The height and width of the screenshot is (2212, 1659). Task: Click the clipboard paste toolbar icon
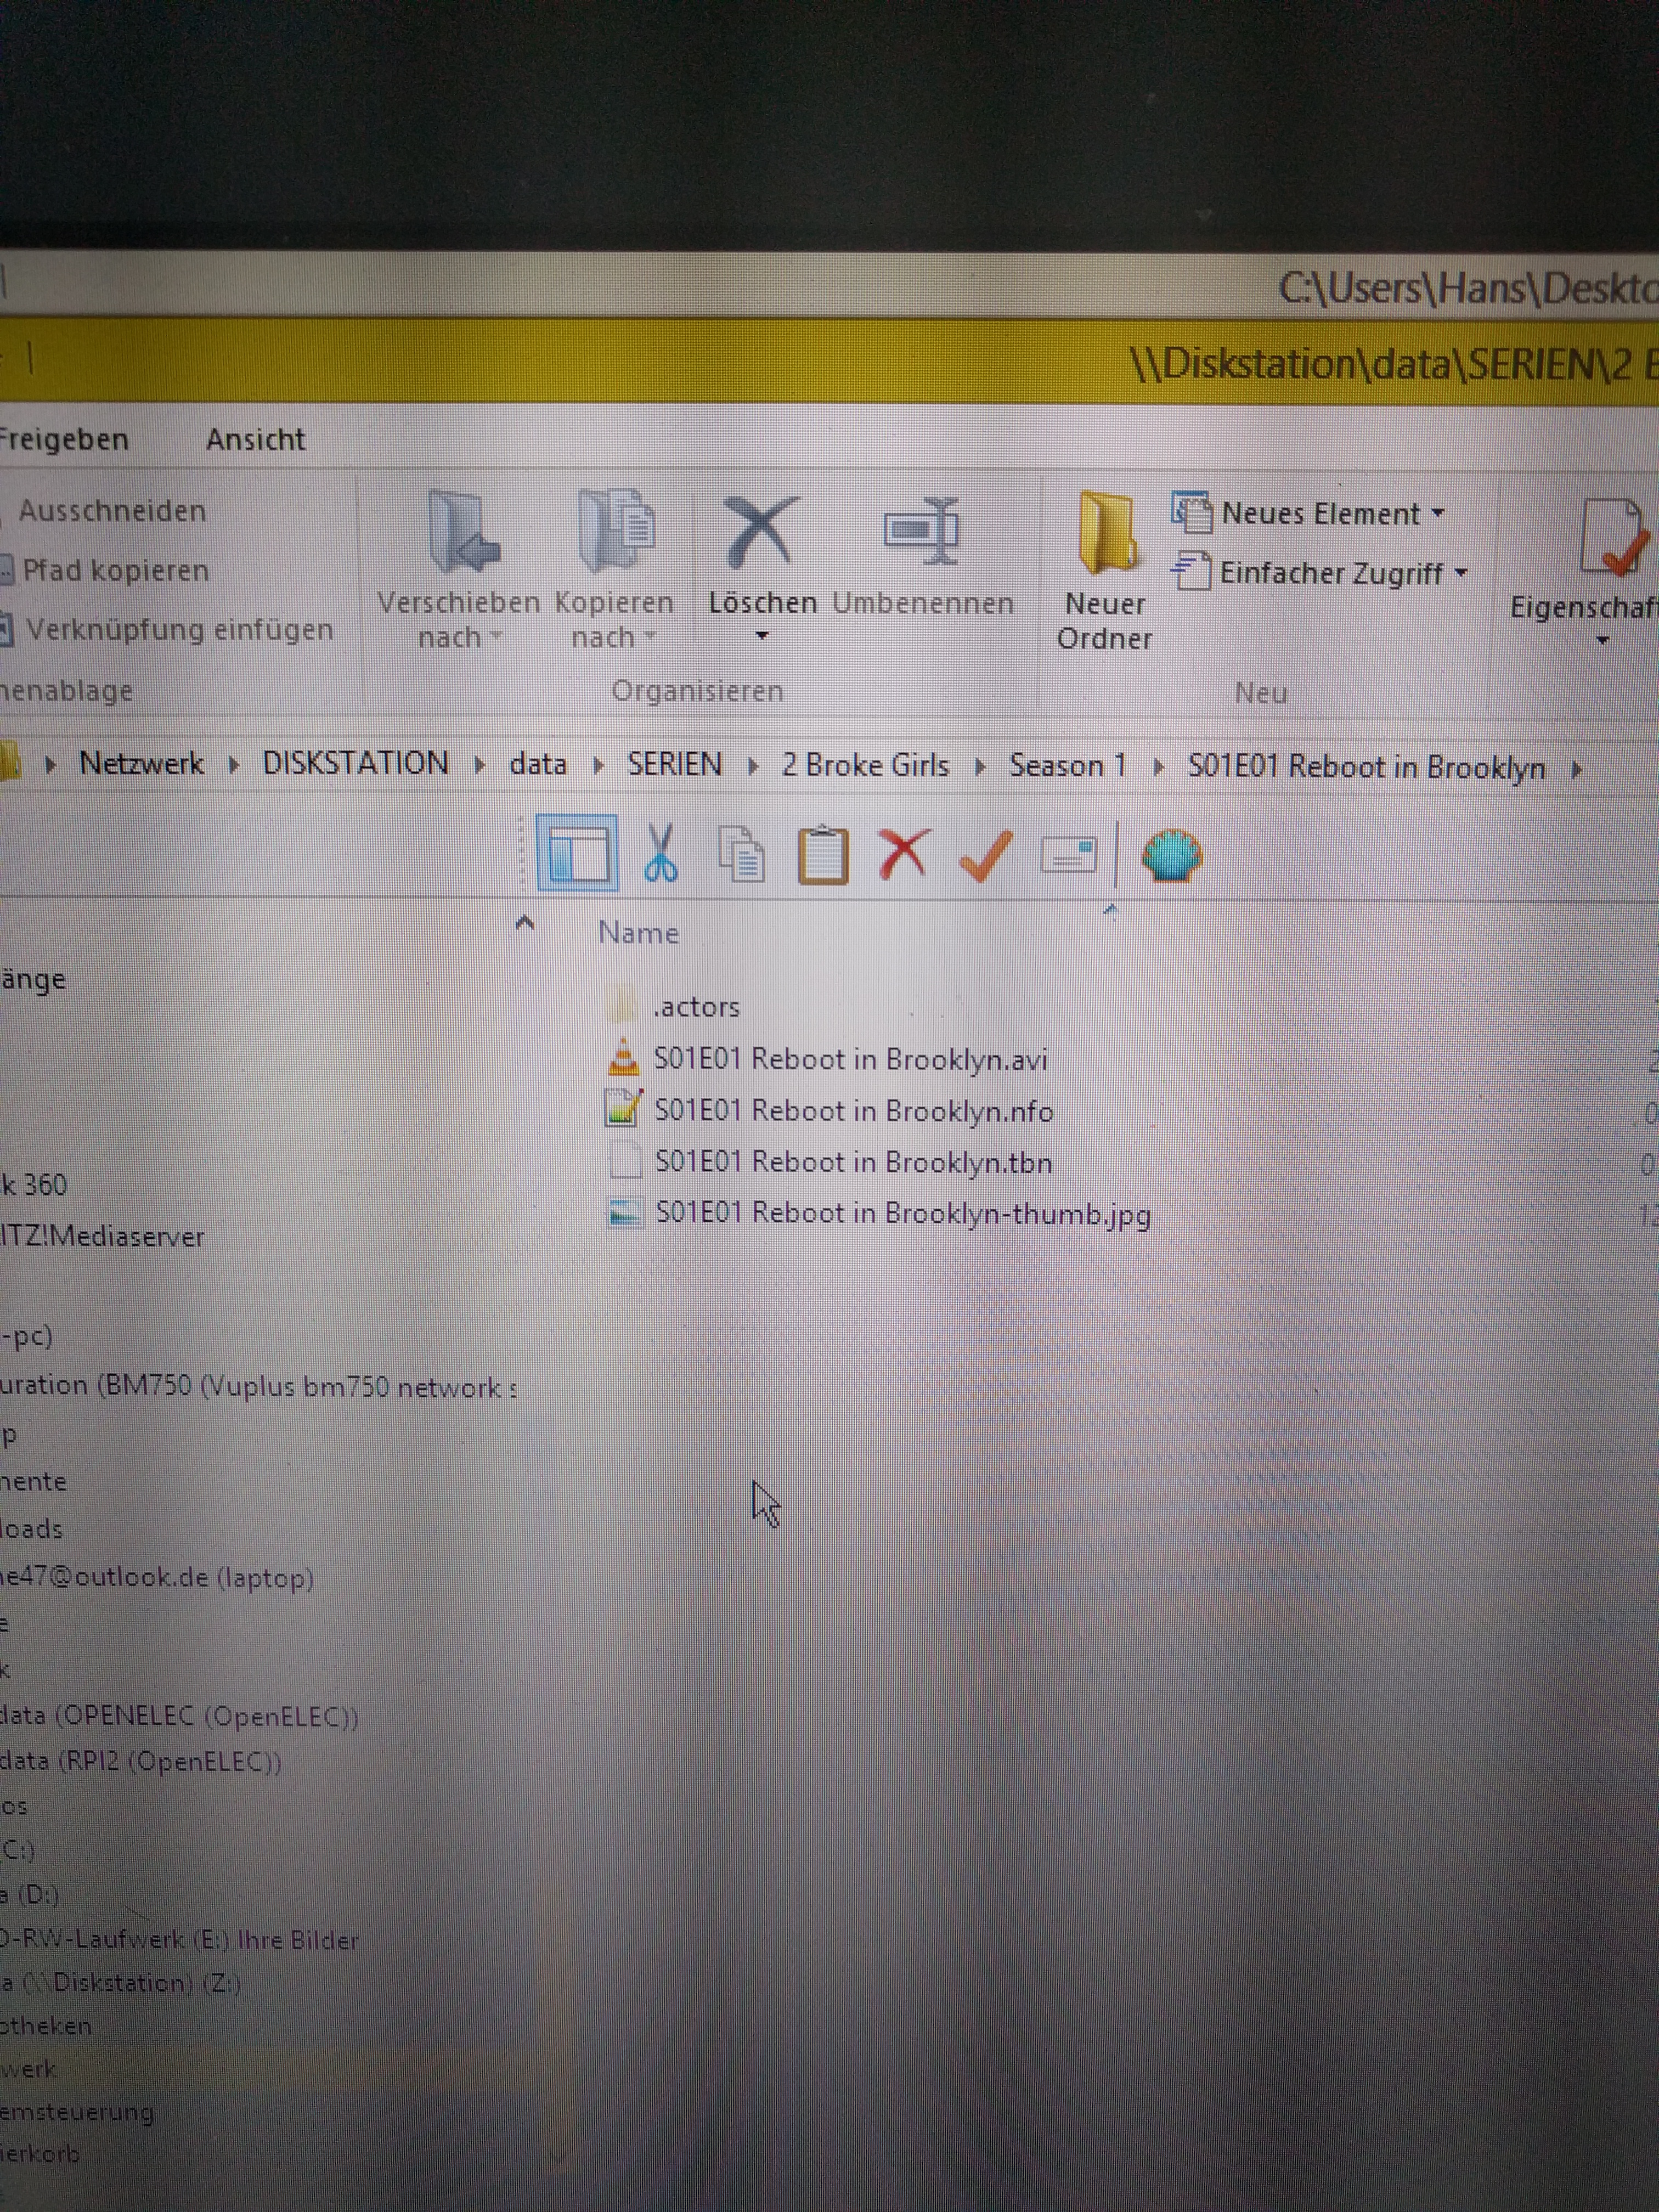(x=823, y=855)
